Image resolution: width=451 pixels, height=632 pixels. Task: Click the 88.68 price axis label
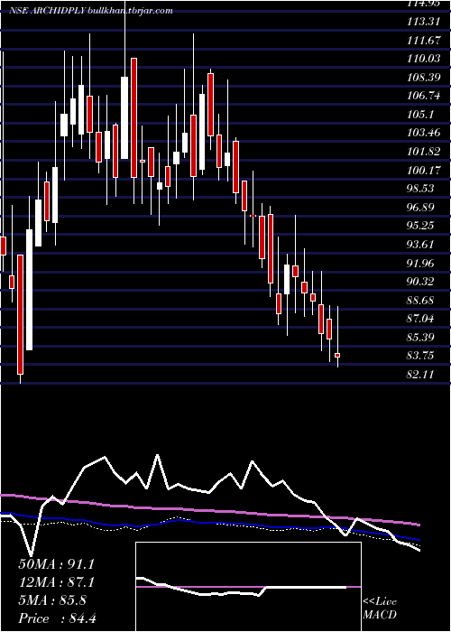point(419,301)
